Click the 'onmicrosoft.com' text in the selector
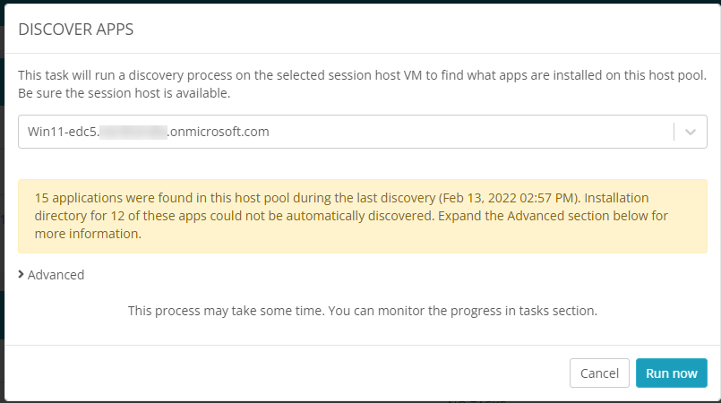 click(219, 132)
